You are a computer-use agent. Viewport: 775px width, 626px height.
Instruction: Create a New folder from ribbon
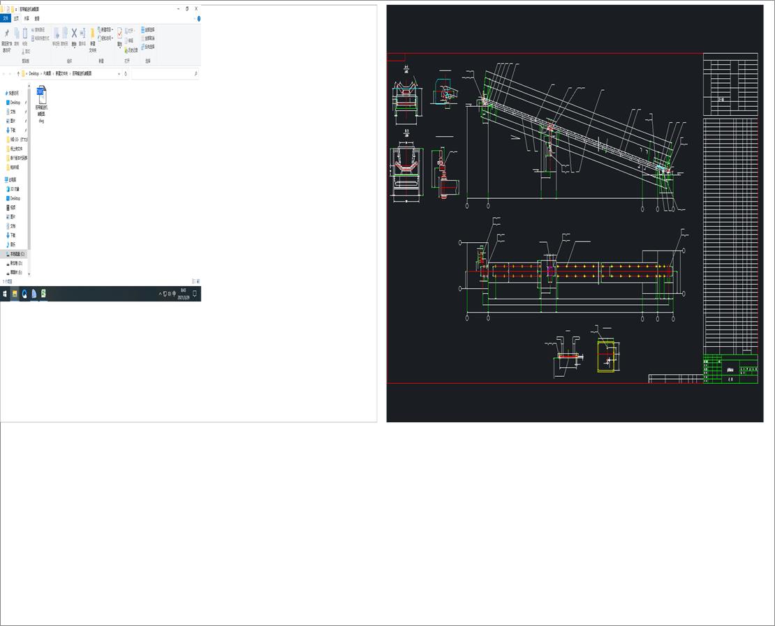click(x=92, y=40)
